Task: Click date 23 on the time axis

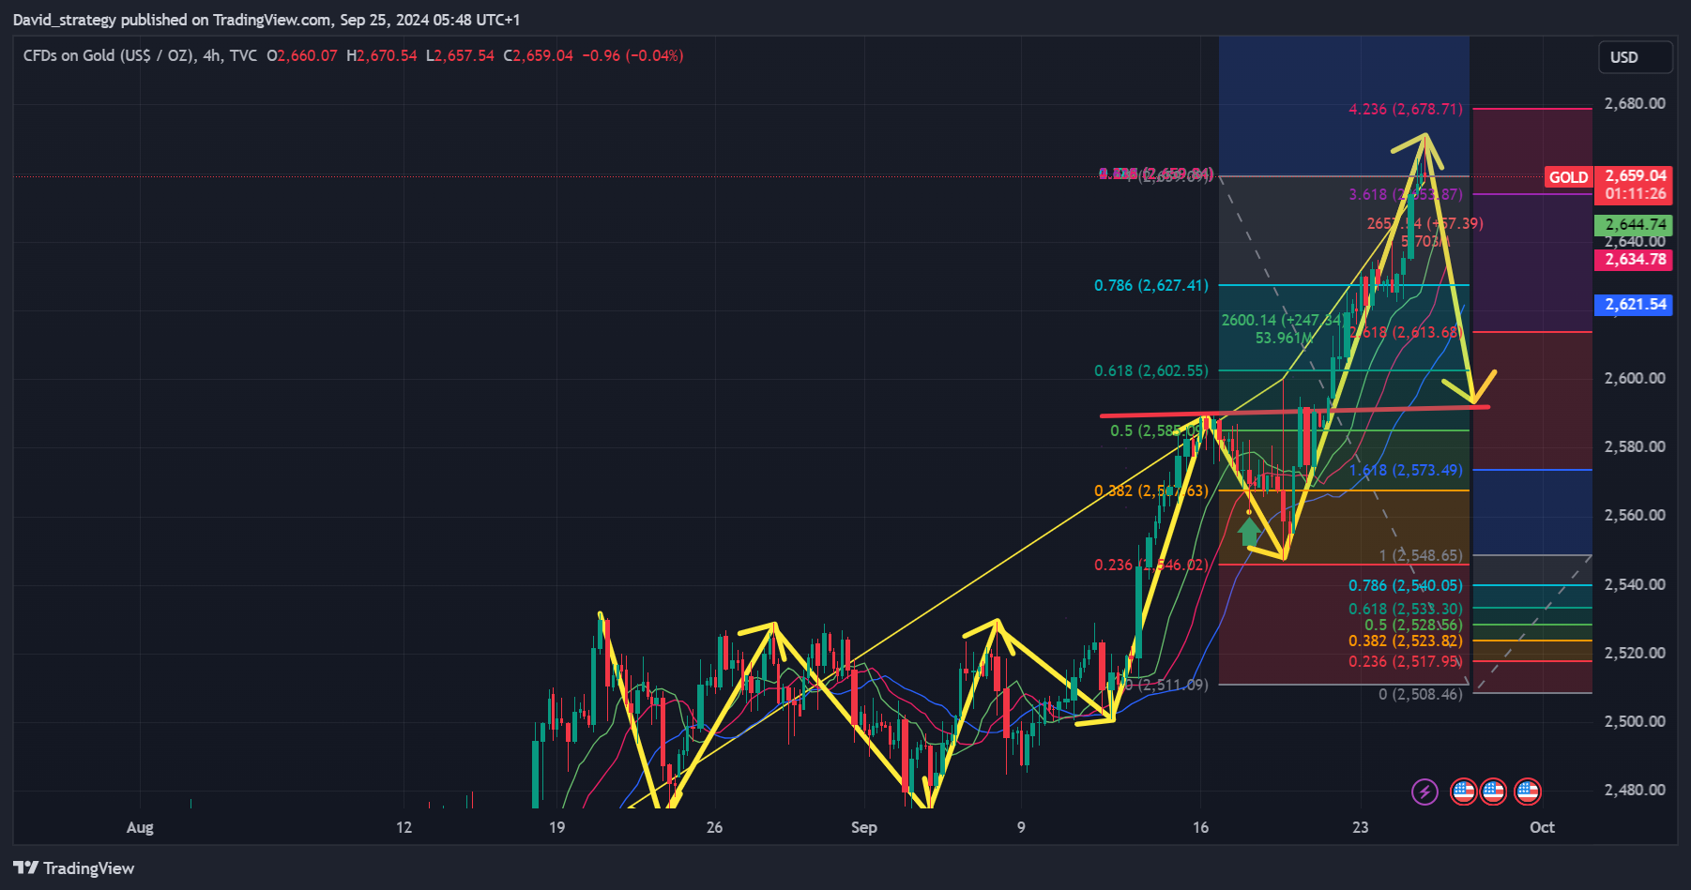Action: coord(1361,827)
